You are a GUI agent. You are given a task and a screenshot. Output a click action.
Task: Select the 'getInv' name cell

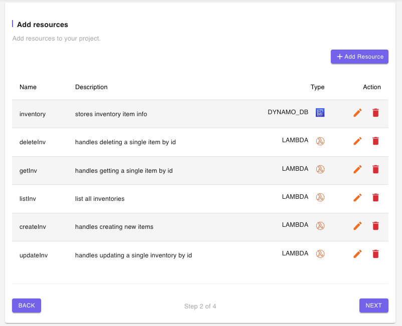pos(28,171)
